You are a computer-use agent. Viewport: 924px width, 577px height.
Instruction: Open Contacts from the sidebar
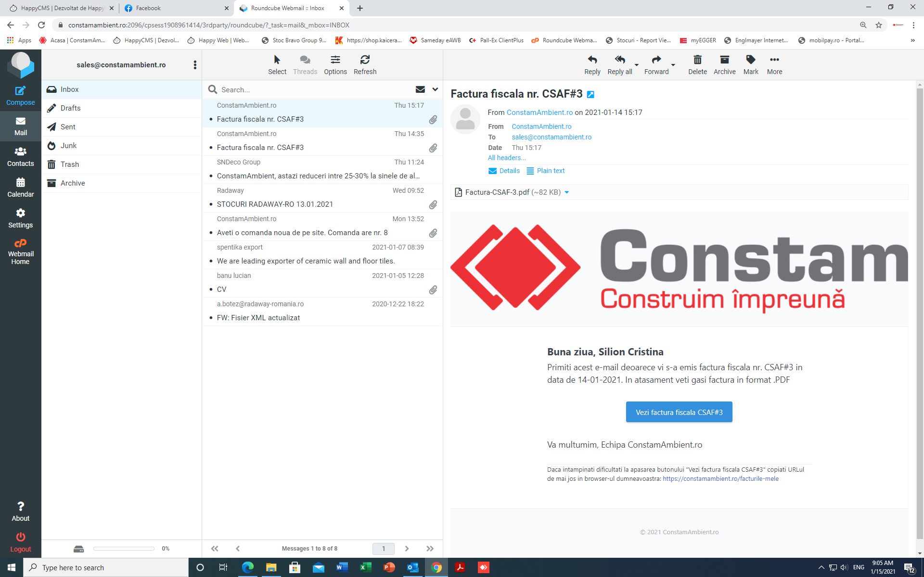(x=20, y=157)
